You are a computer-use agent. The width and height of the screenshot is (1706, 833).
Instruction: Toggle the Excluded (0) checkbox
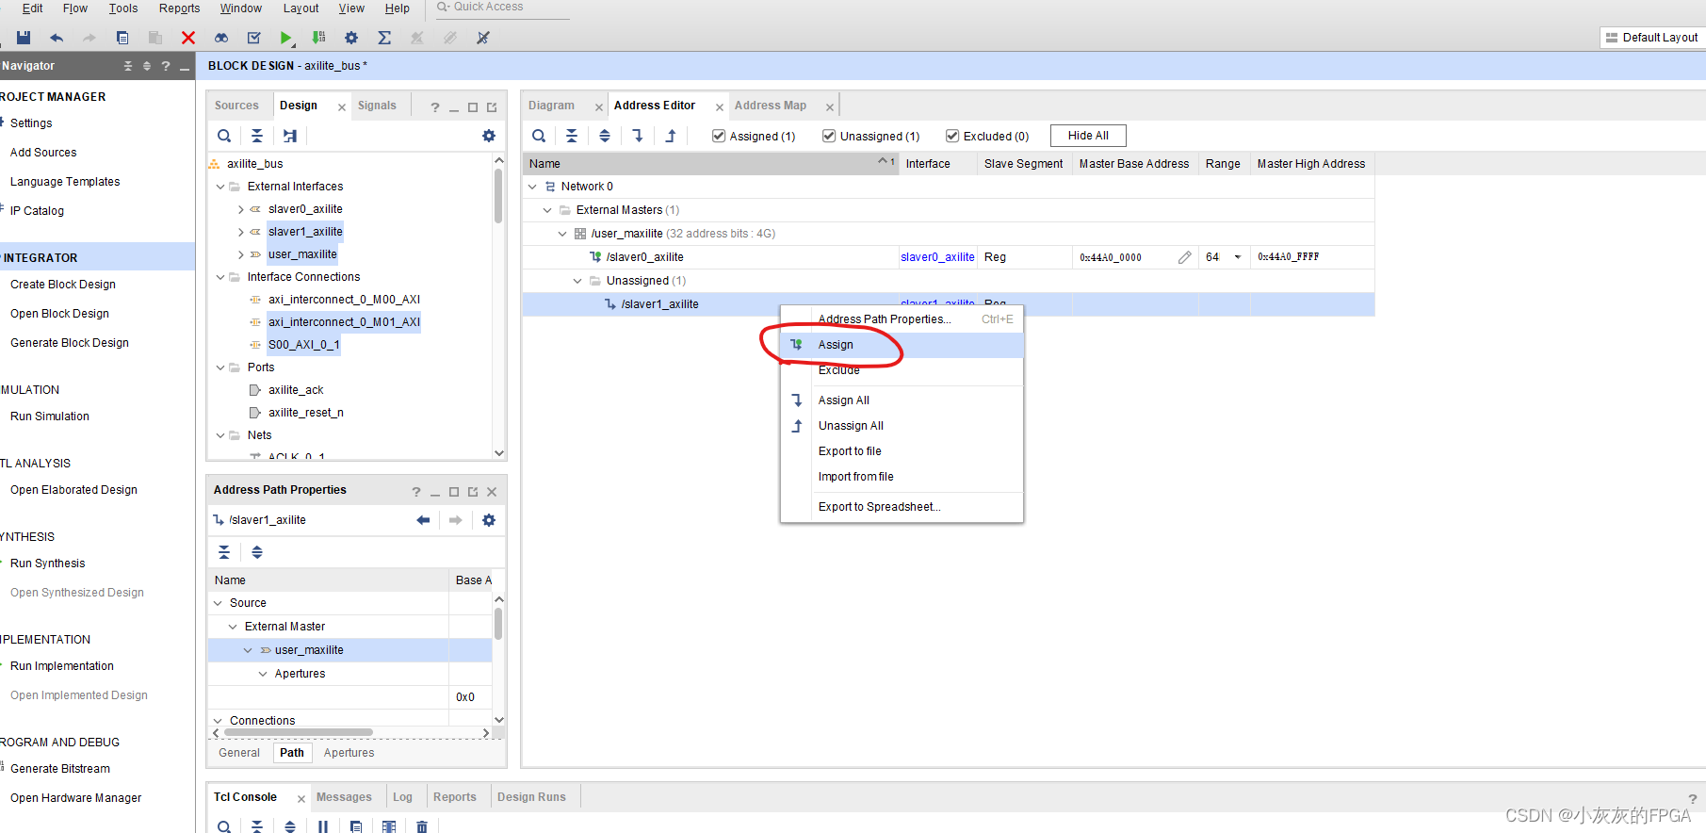[x=952, y=136]
